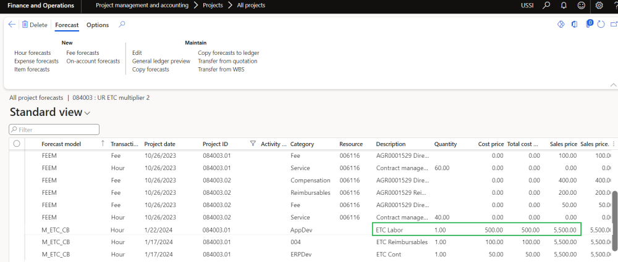This screenshot has width=618, height=262.
Task: Select the Forecast tab
Action: (67, 25)
